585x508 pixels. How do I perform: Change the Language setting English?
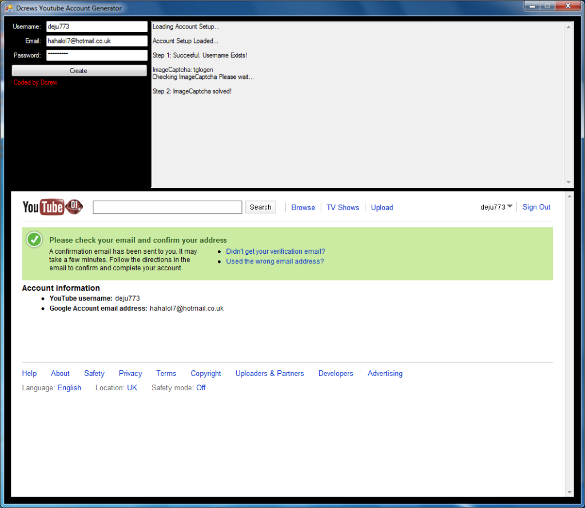click(x=69, y=387)
